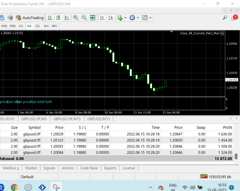Open the Experts terminal tab
The image size is (240, 191).
click(110, 168)
